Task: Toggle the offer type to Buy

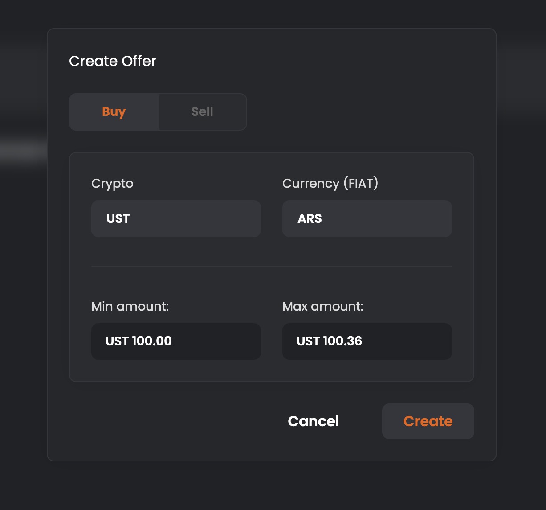Action: (114, 112)
